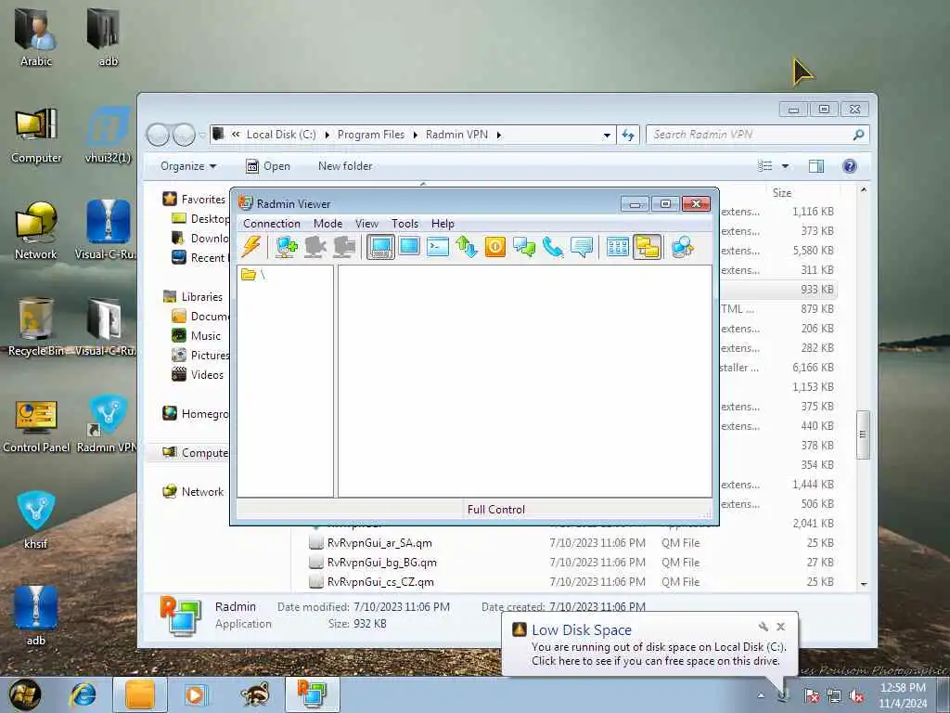
Task: Click New folder in Explorer toolbar
Action: pyautogui.click(x=345, y=166)
